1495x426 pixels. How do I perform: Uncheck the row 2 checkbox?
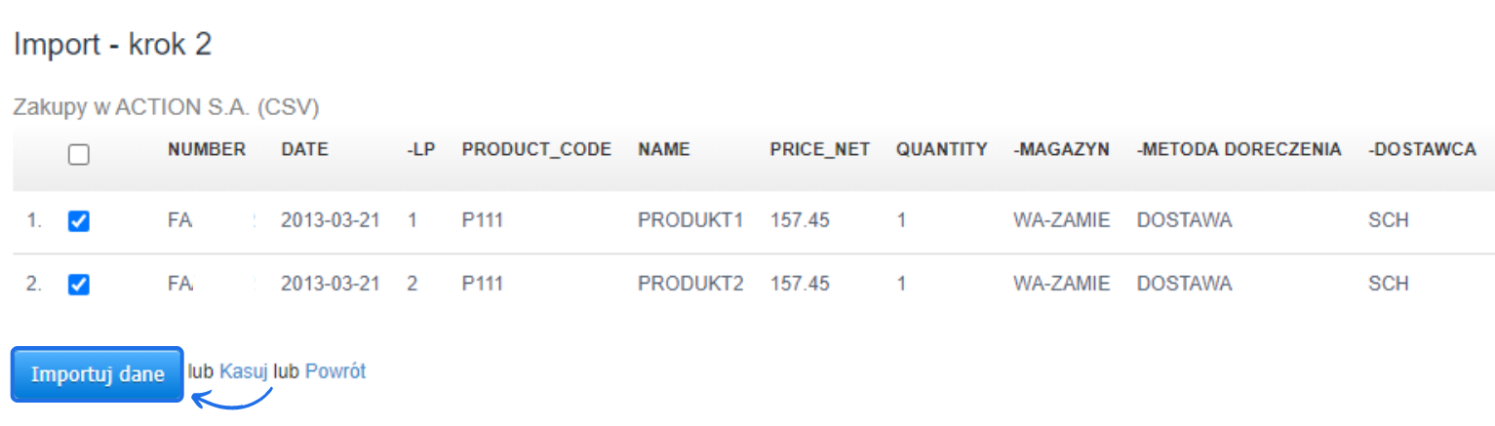pos(79,285)
